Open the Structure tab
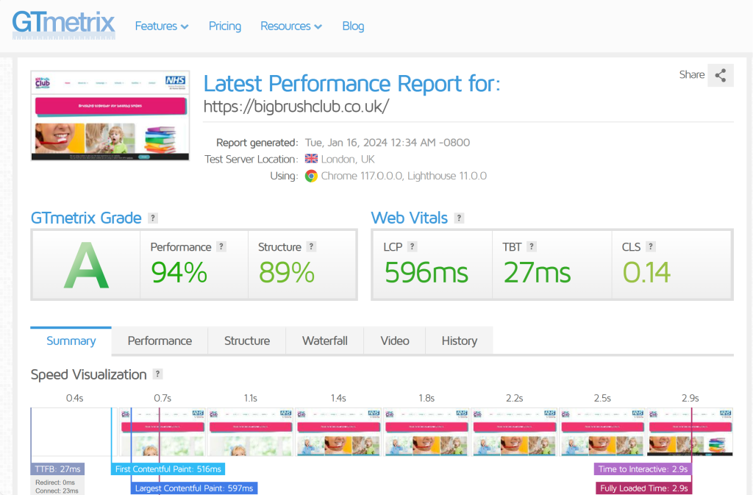Image resolution: width=753 pixels, height=495 pixels. point(247,341)
